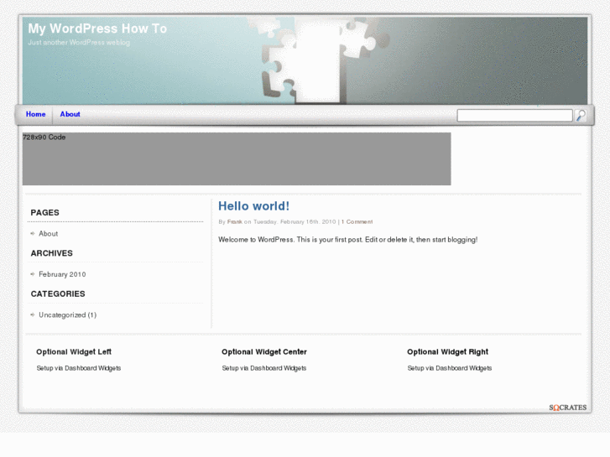The width and height of the screenshot is (610, 457).
Task: Open the Home navigation menu item
Action: [36, 114]
